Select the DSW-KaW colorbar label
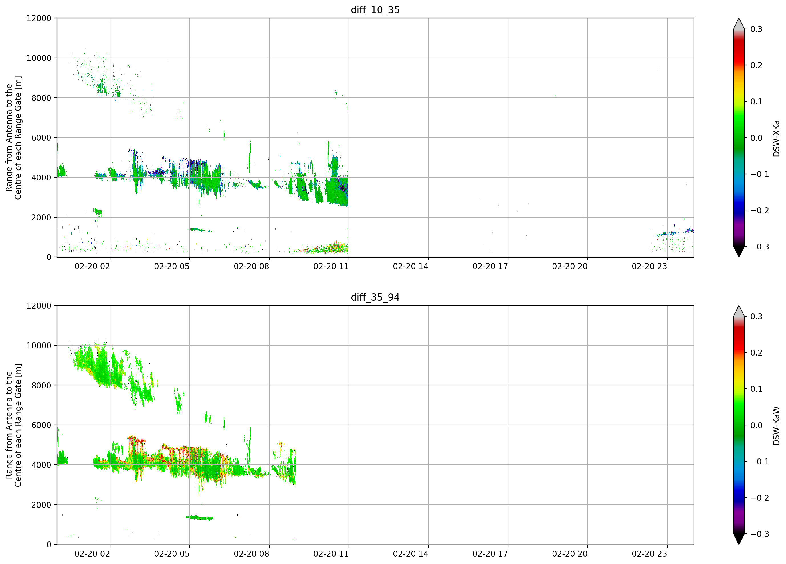786x564 pixels. [776, 426]
